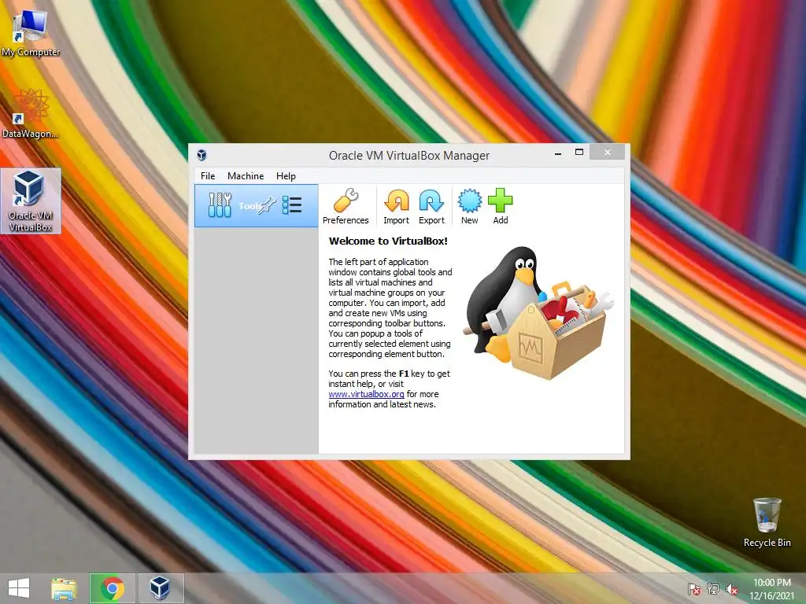This screenshot has height=604, width=806.
Task: Select the Recycle Bin desktop icon
Action: click(767, 522)
